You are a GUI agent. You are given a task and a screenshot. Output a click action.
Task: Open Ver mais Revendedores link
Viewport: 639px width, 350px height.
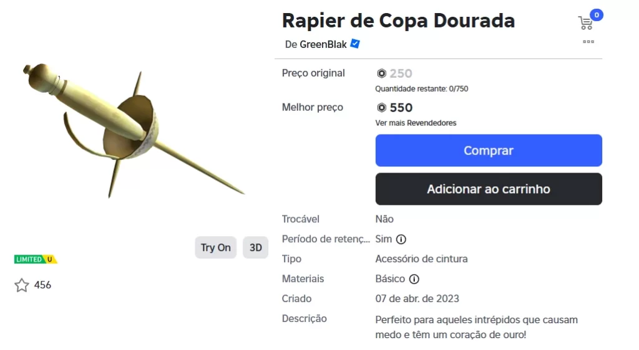click(x=416, y=123)
